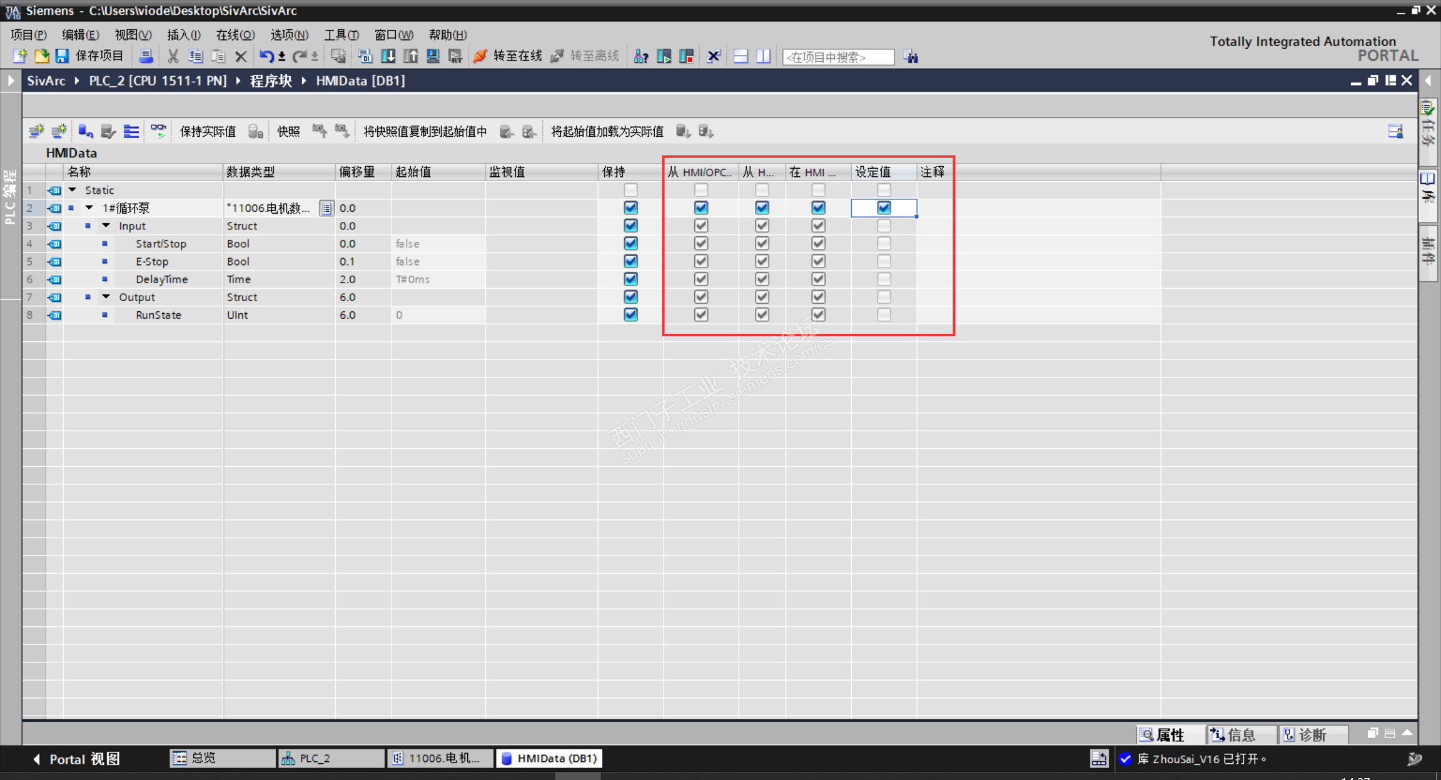Click the expanded mode blue lines icon
The width and height of the screenshot is (1441, 780).
131,131
